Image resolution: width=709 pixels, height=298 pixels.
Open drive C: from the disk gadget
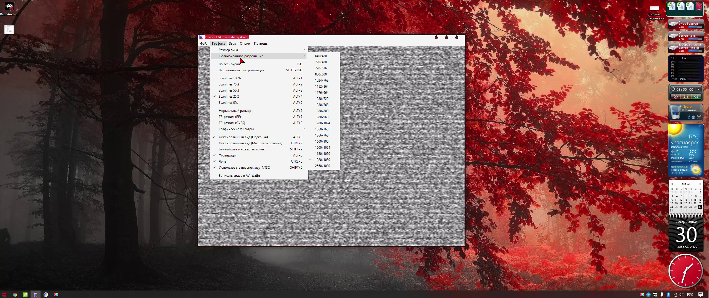(x=686, y=24)
